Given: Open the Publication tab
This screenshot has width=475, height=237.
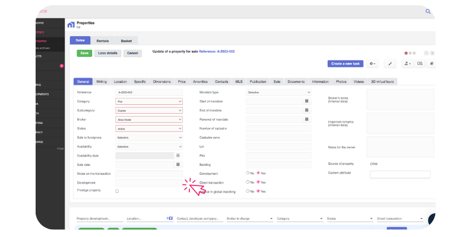Looking at the screenshot, I should click(258, 82).
